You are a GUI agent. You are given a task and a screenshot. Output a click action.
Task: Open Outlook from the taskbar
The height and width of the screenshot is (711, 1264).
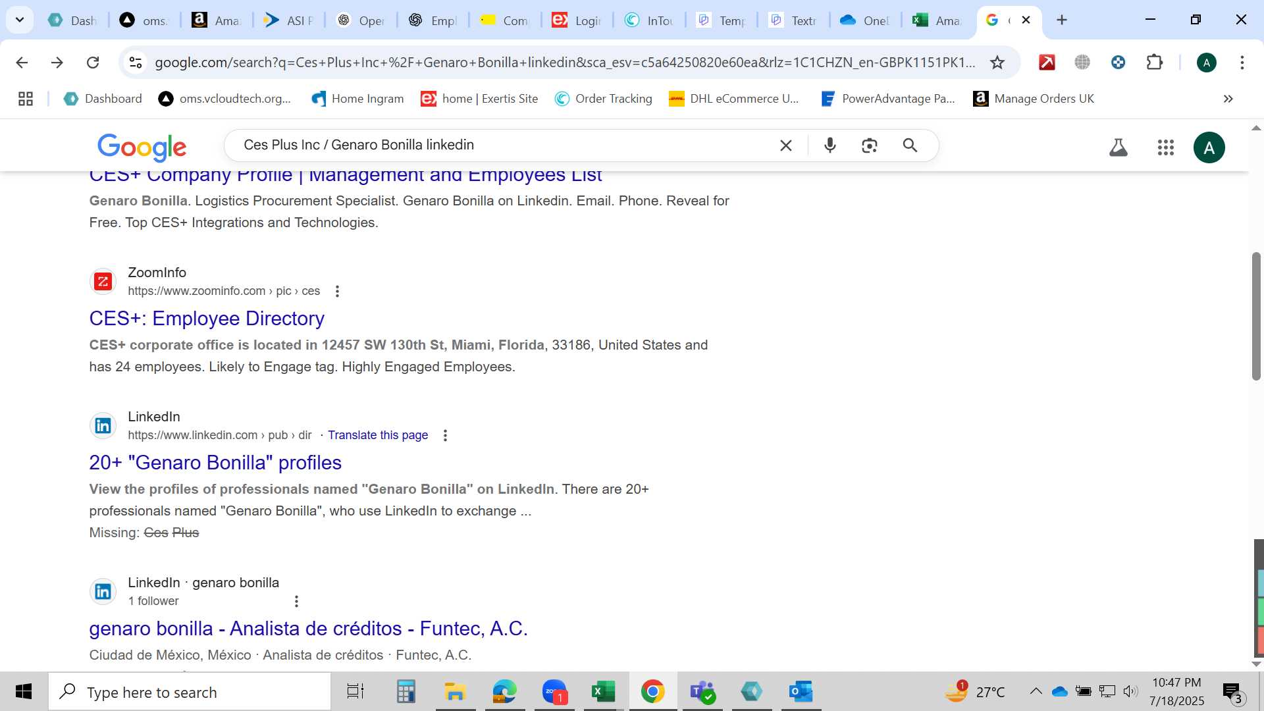point(801,692)
